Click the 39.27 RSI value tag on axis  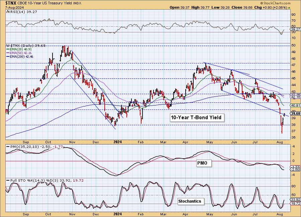(x=296, y=29)
